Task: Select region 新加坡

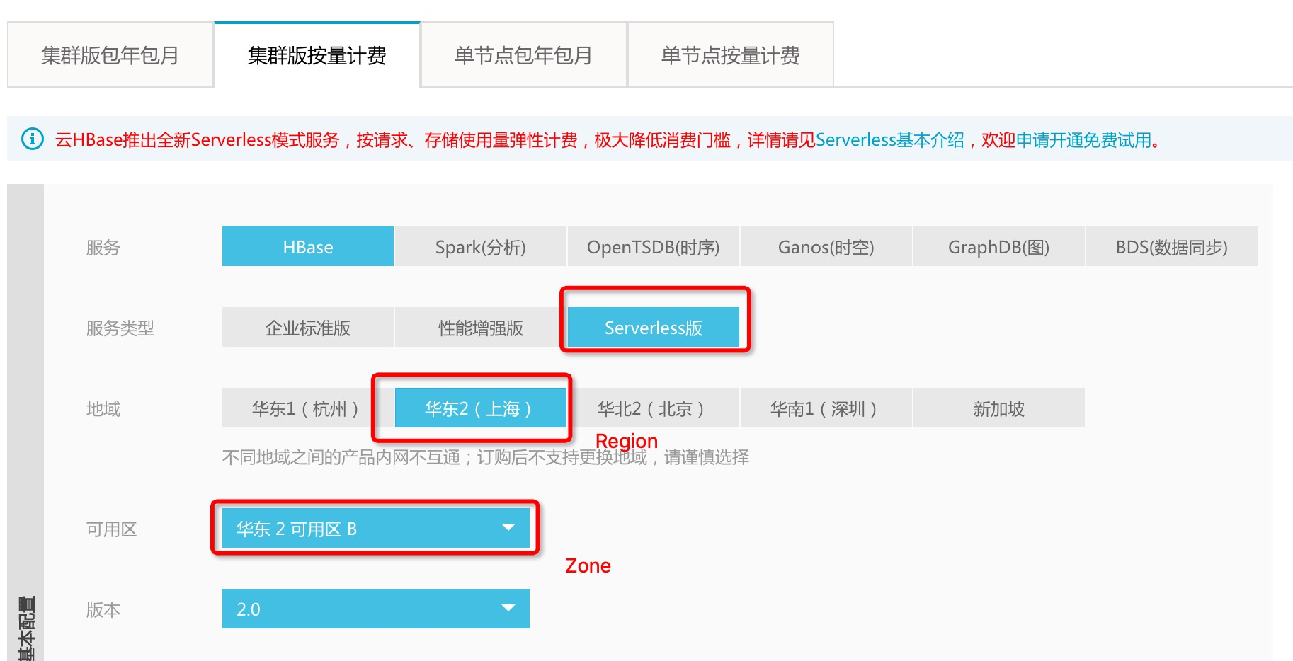Action: coord(999,408)
